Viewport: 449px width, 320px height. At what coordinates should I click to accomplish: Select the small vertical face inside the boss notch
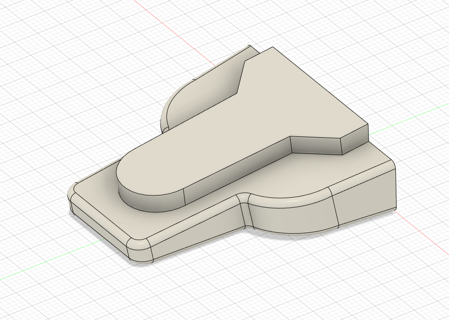pos(316,145)
